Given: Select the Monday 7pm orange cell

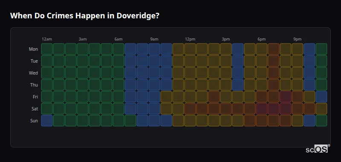Looking at the screenshot, I should coord(274,49).
